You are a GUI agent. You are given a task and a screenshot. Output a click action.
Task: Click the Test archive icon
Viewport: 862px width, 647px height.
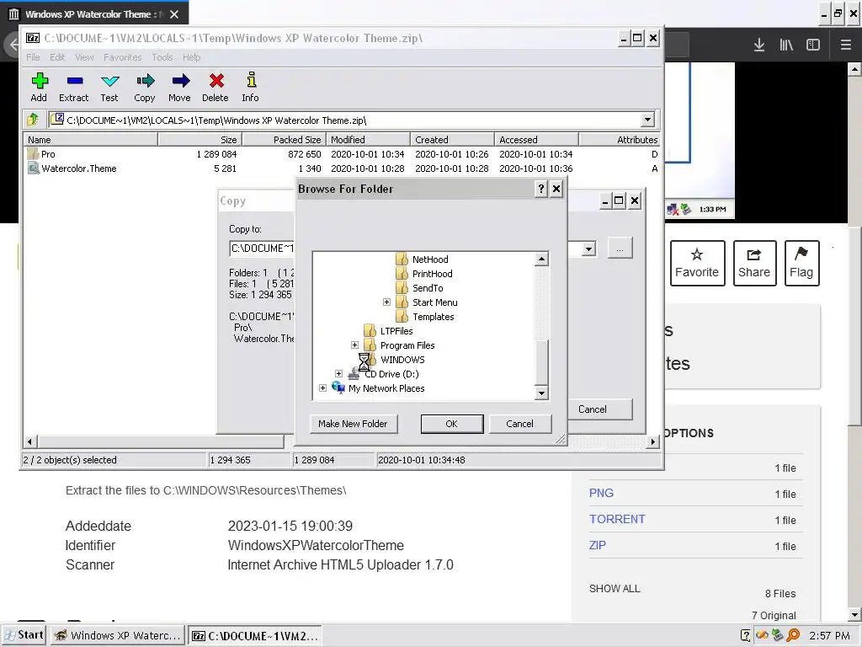[109, 88]
